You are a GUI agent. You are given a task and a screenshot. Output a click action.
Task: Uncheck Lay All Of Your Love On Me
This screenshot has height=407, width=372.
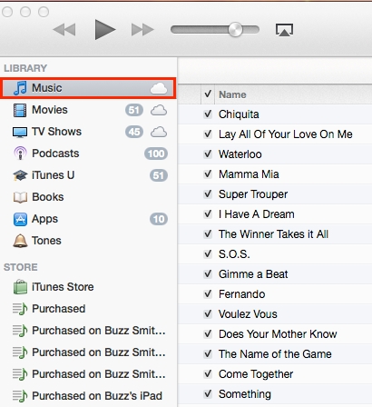coord(208,134)
